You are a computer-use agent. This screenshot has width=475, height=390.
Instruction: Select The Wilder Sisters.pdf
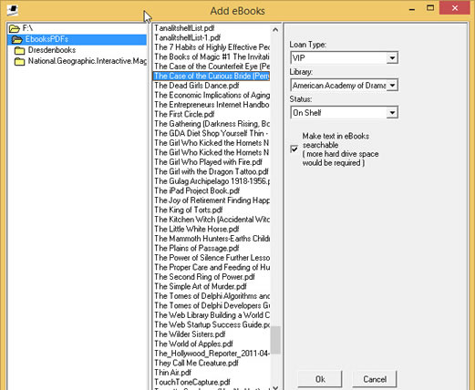tap(211, 334)
